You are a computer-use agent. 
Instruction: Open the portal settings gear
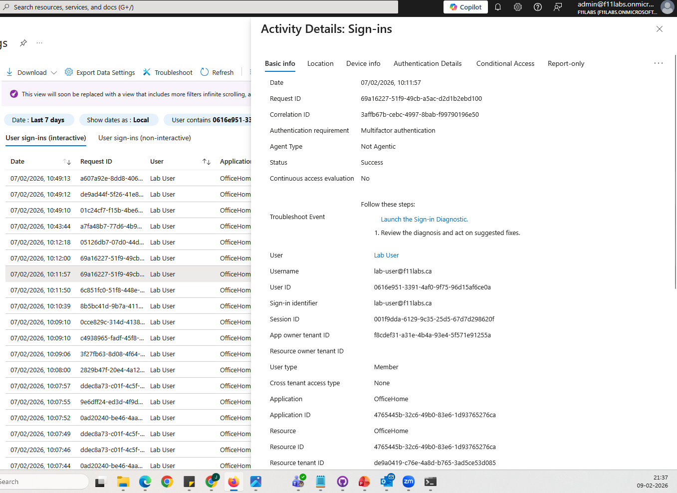[x=517, y=7]
